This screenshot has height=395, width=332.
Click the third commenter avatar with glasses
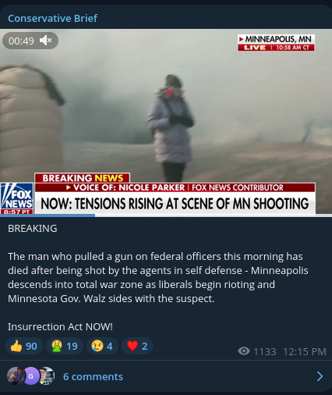point(48,376)
